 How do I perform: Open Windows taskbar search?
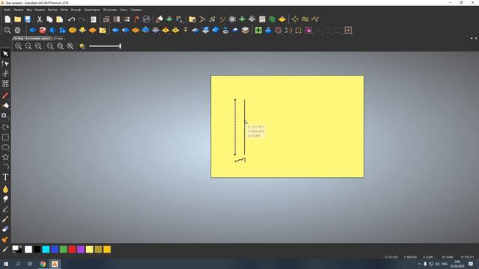coord(18,264)
